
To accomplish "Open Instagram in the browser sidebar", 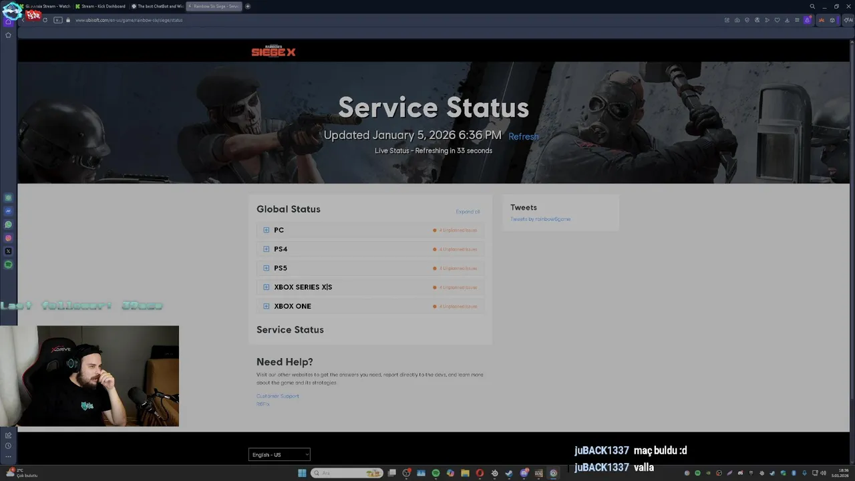I will point(8,238).
